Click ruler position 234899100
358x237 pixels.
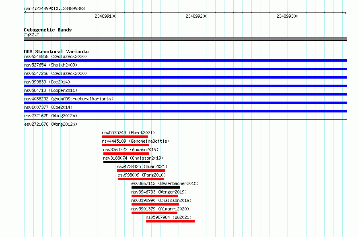tap(105, 16)
